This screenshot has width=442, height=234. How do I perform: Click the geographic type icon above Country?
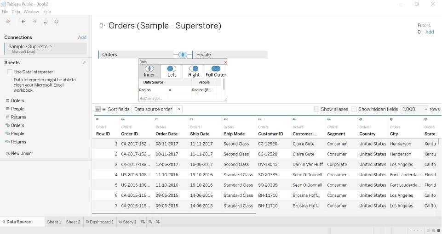tap(361, 119)
